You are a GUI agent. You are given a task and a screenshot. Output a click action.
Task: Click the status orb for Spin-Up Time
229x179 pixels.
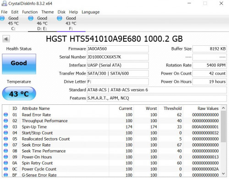click(6, 127)
